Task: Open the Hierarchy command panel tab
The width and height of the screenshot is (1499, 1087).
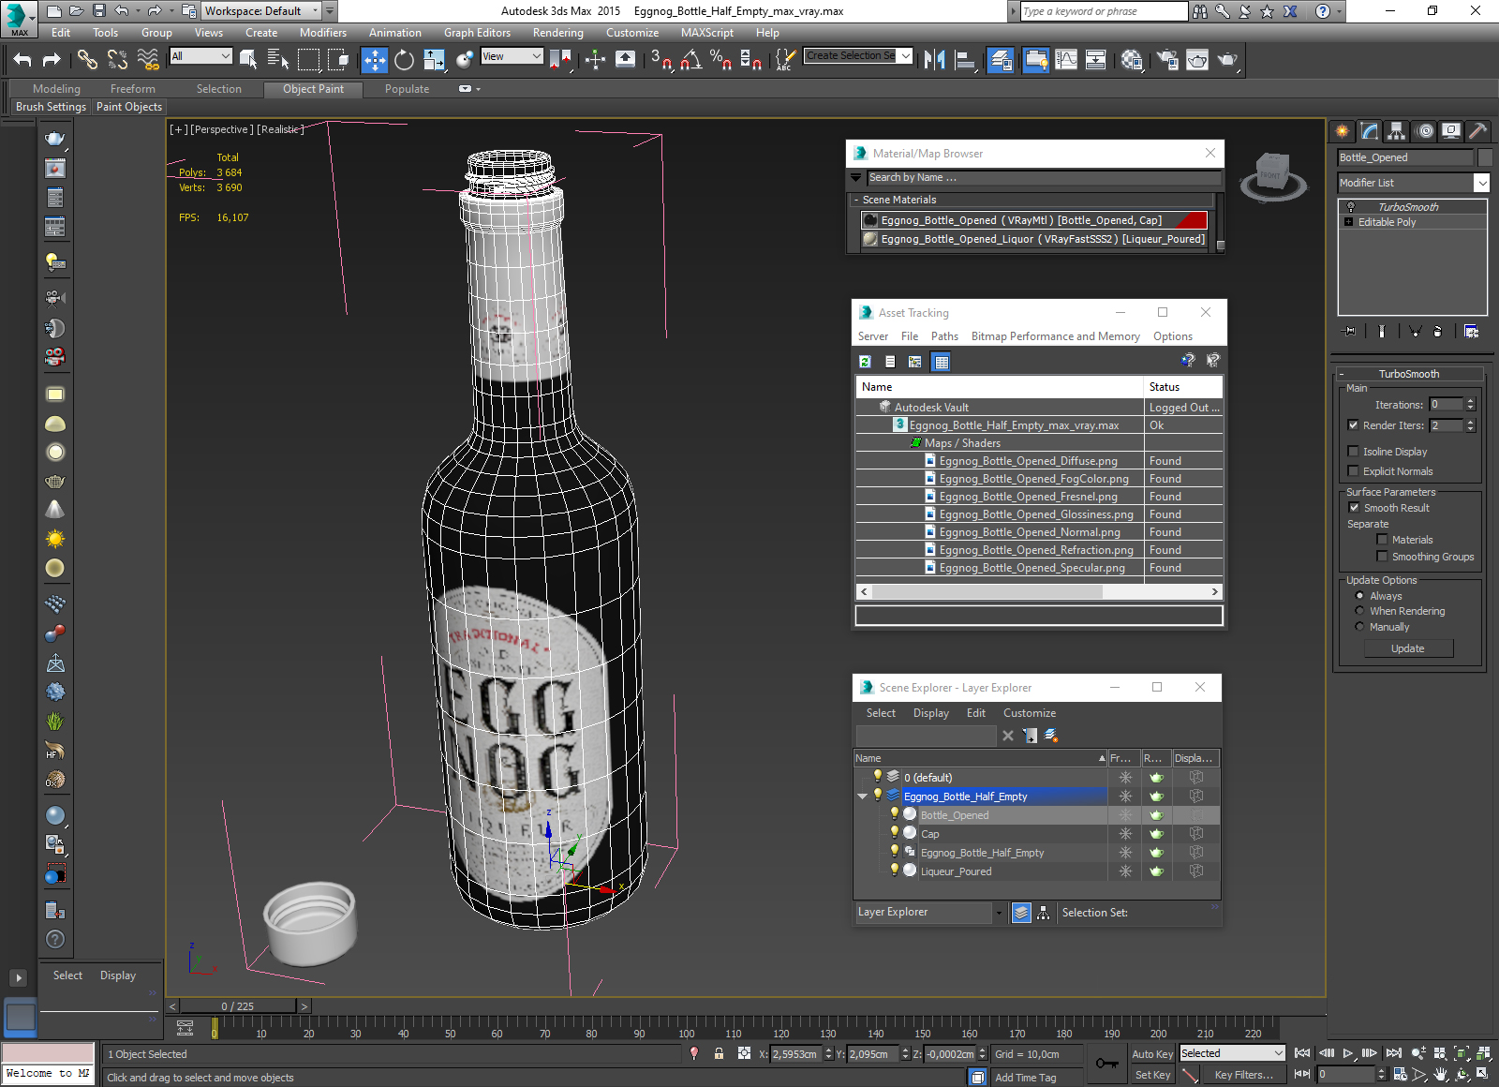Action: [x=1397, y=131]
